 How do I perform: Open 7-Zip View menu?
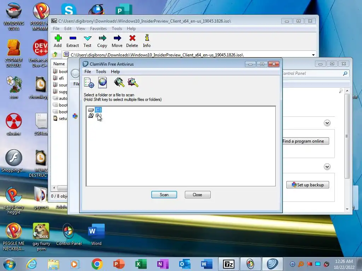(81, 29)
